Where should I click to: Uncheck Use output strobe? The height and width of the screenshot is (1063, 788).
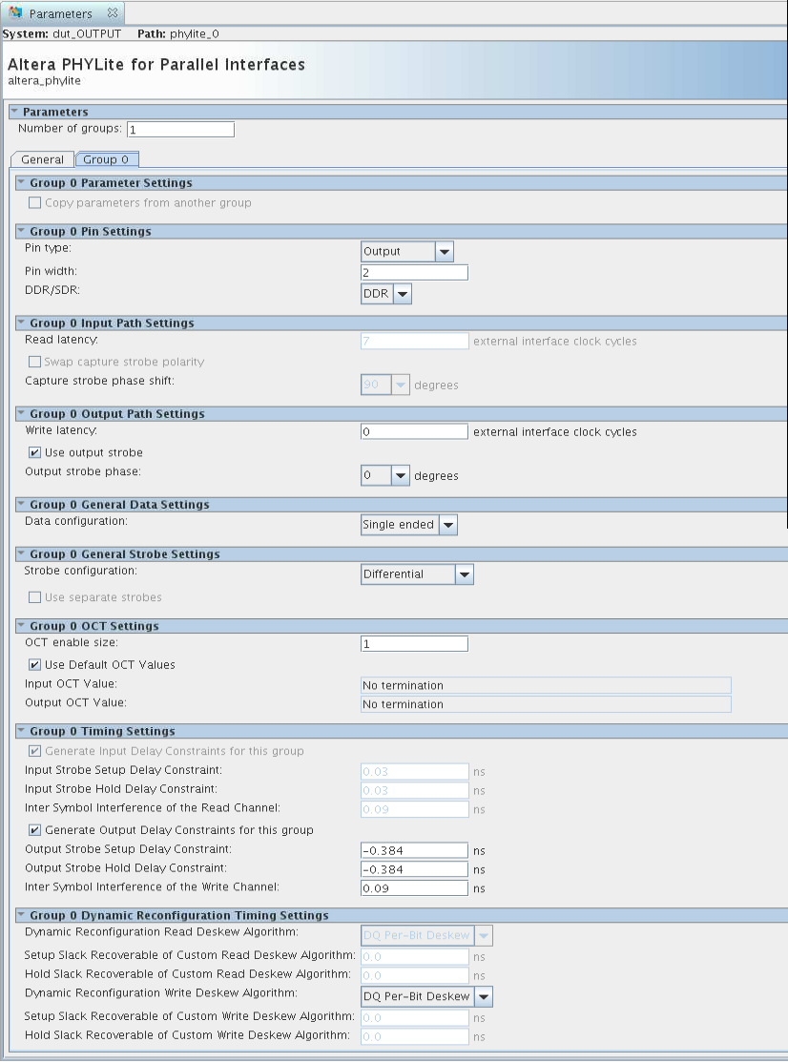[34, 452]
